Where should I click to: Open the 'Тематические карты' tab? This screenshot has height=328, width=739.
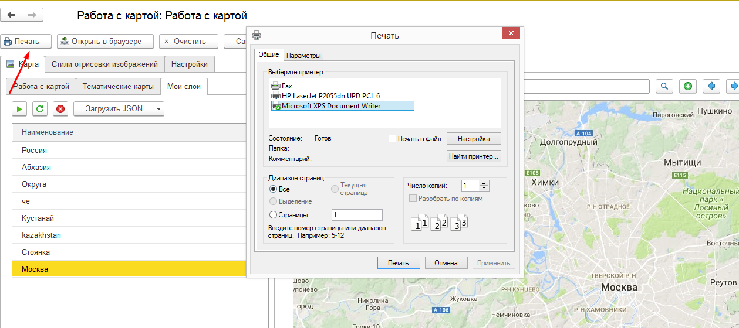[x=118, y=86]
